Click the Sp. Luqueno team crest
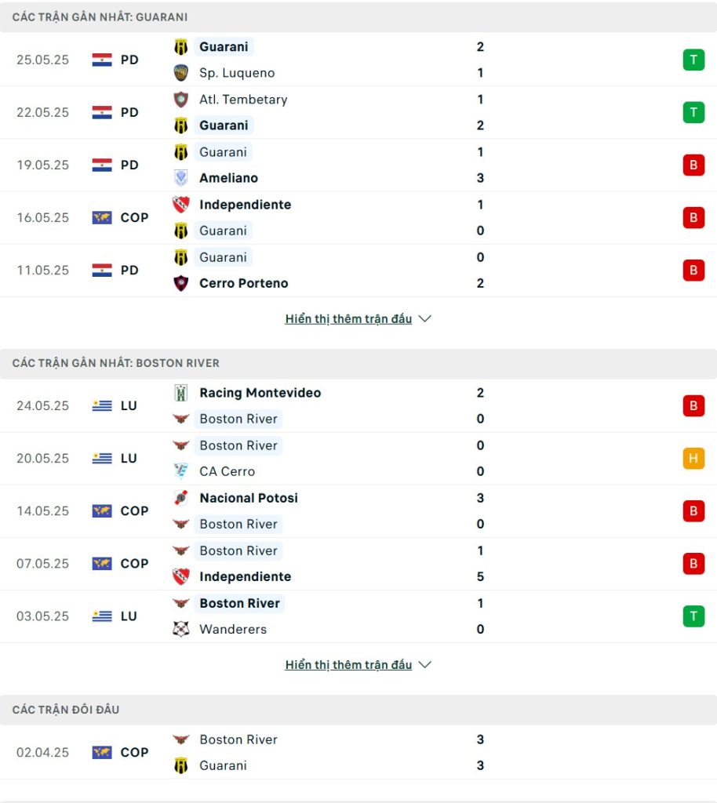This screenshot has height=803, width=717. pos(180,73)
